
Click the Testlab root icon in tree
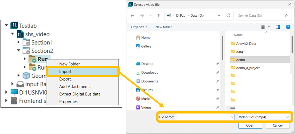coord(14,26)
